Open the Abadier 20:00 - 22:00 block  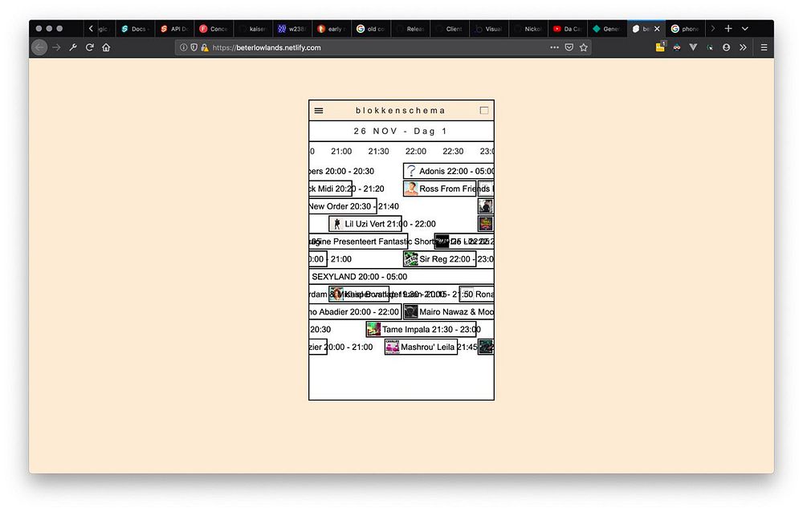(x=355, y=312)
